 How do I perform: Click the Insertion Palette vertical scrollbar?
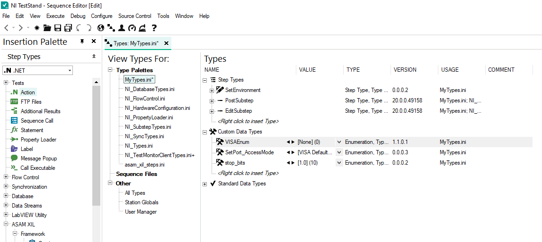(96, 142)
